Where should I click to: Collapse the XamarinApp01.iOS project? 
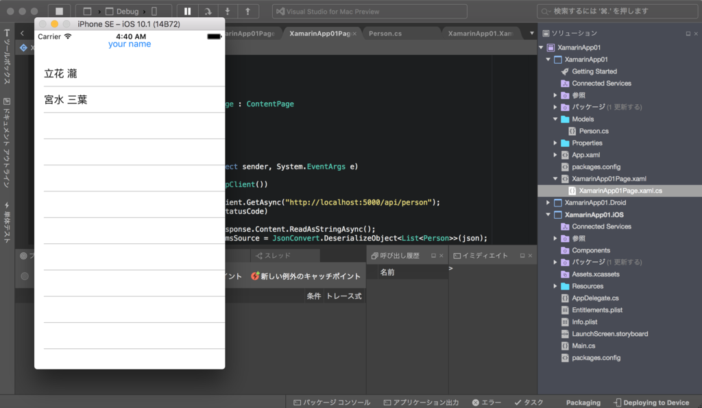click(x=548, y=215)
